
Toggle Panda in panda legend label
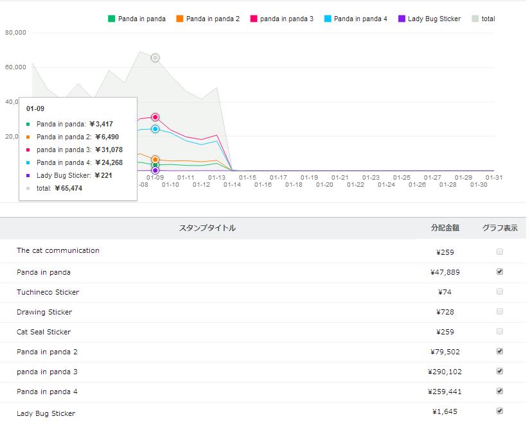[141, 19]
